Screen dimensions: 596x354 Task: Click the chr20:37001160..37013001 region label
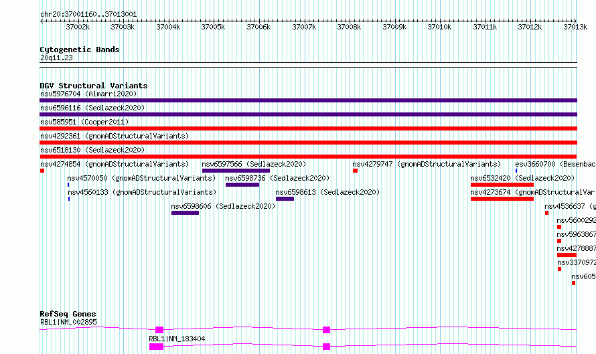tap(88, 14)
